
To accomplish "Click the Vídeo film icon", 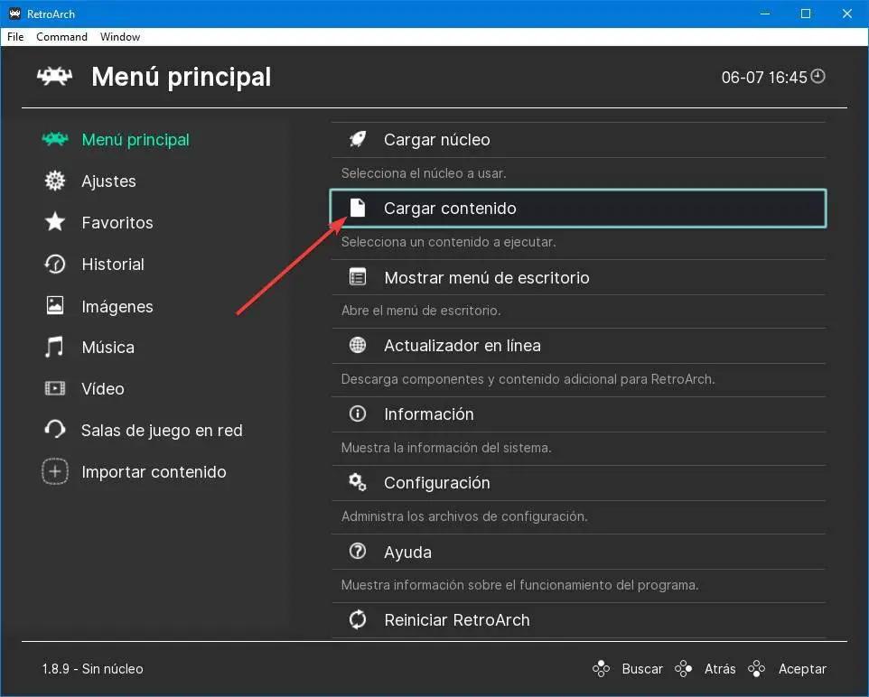I will point(55,388).
